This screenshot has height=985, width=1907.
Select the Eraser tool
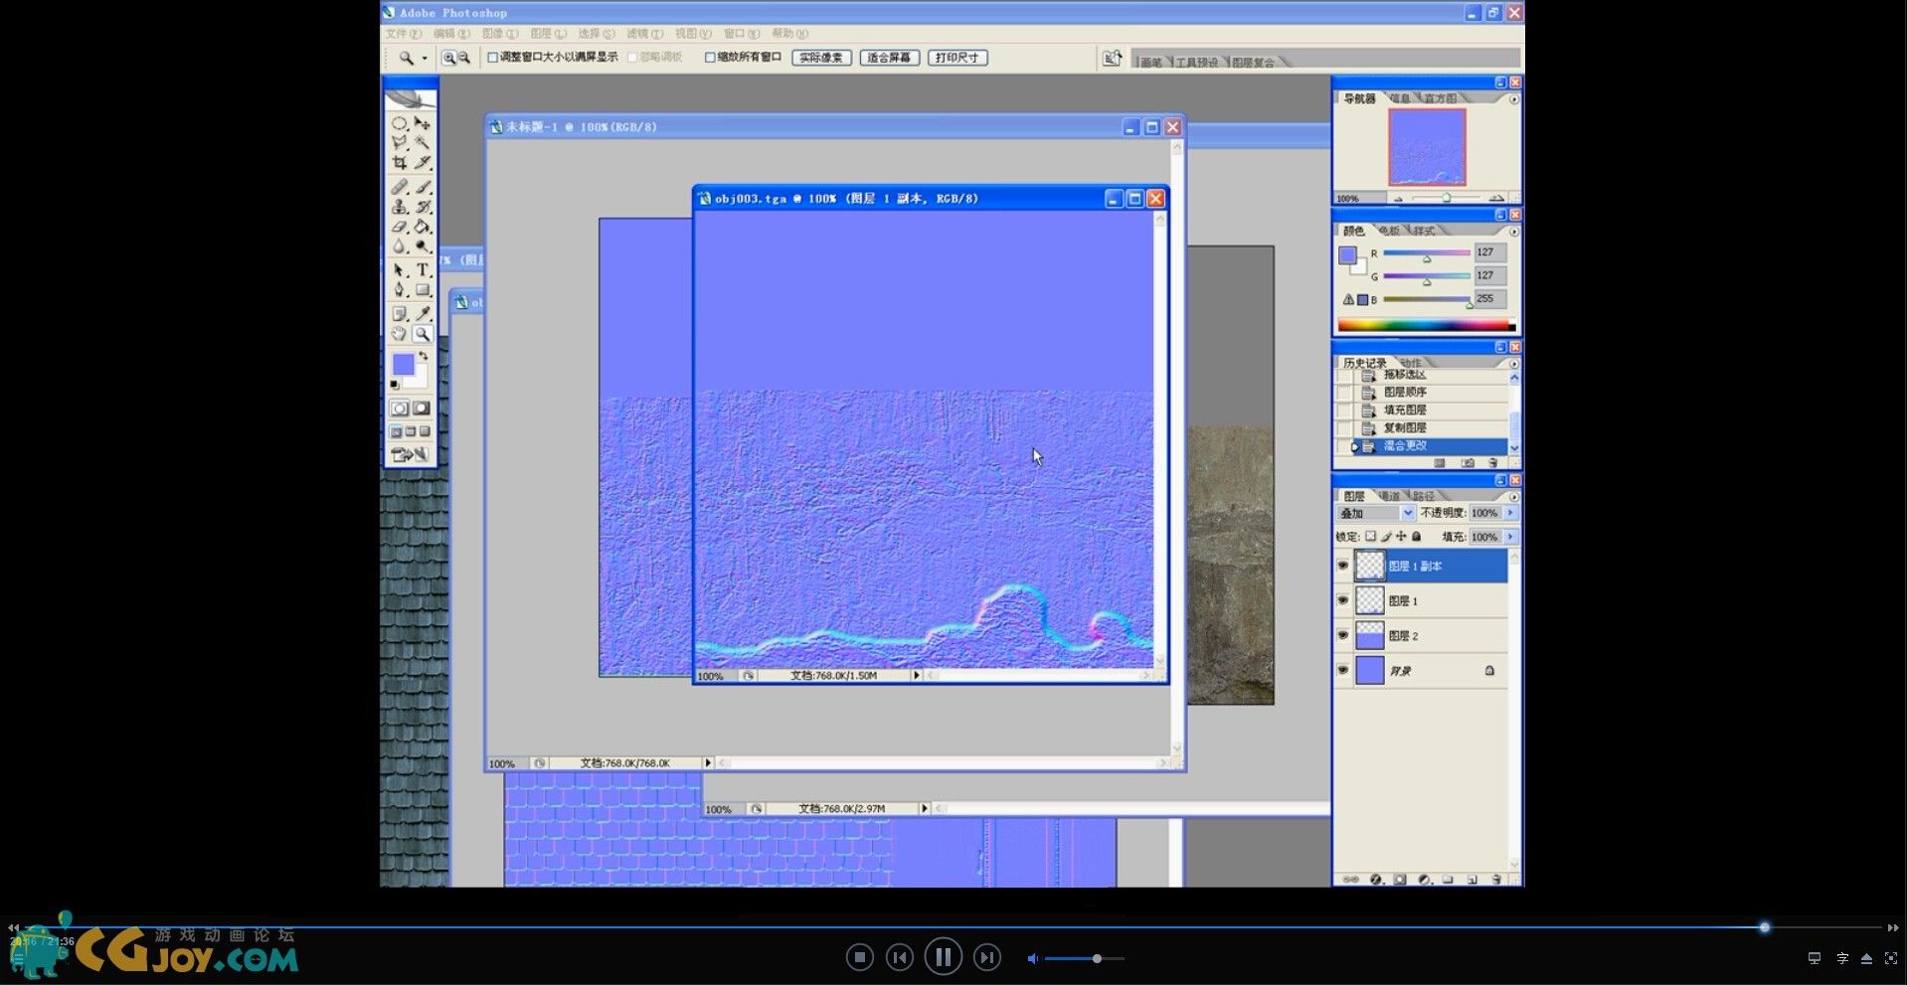point(399,227)
